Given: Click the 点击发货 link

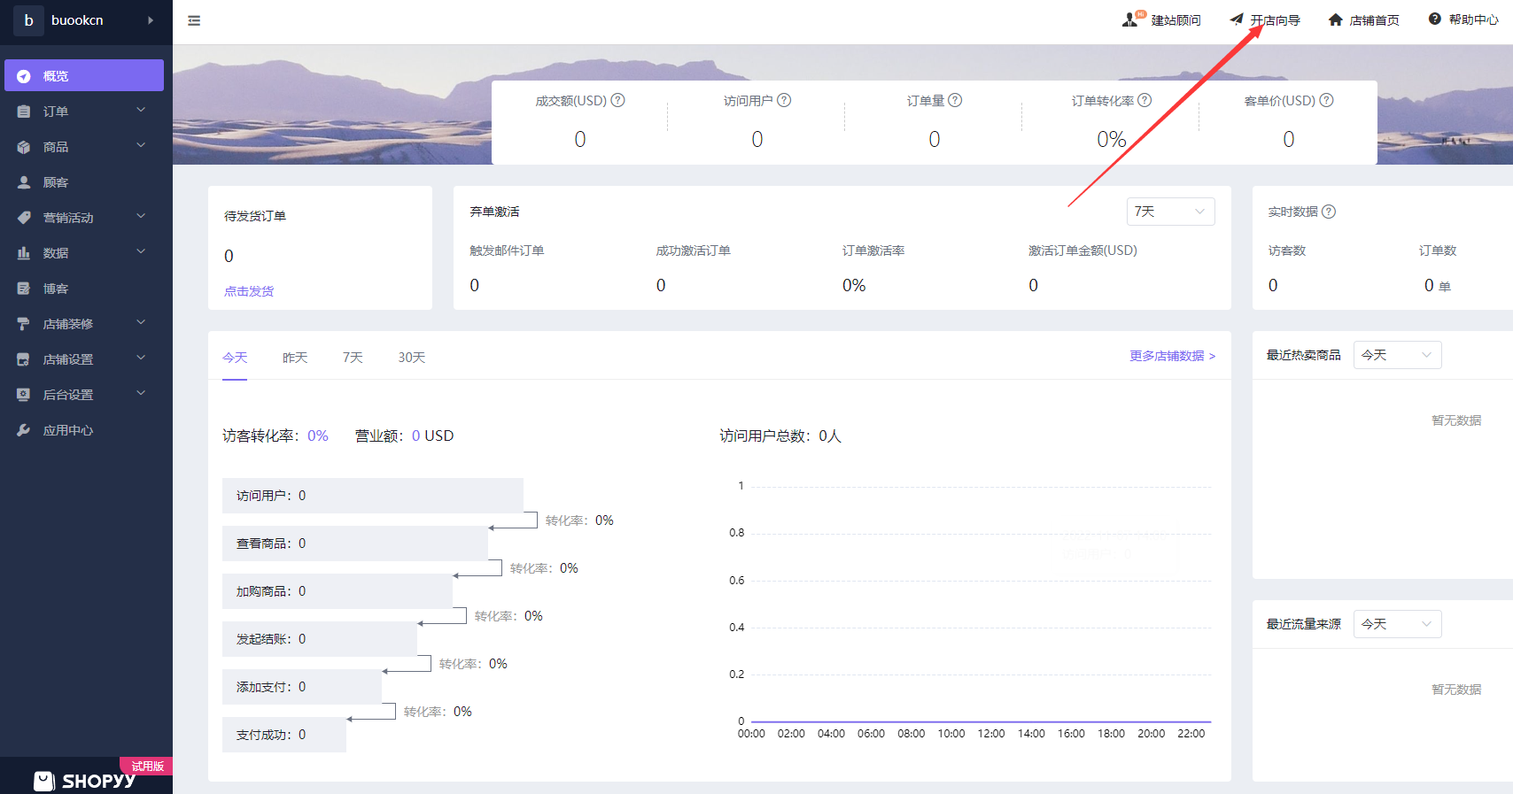Looking at the screenshot, I should pyautogui.click(x=249, y=291).
